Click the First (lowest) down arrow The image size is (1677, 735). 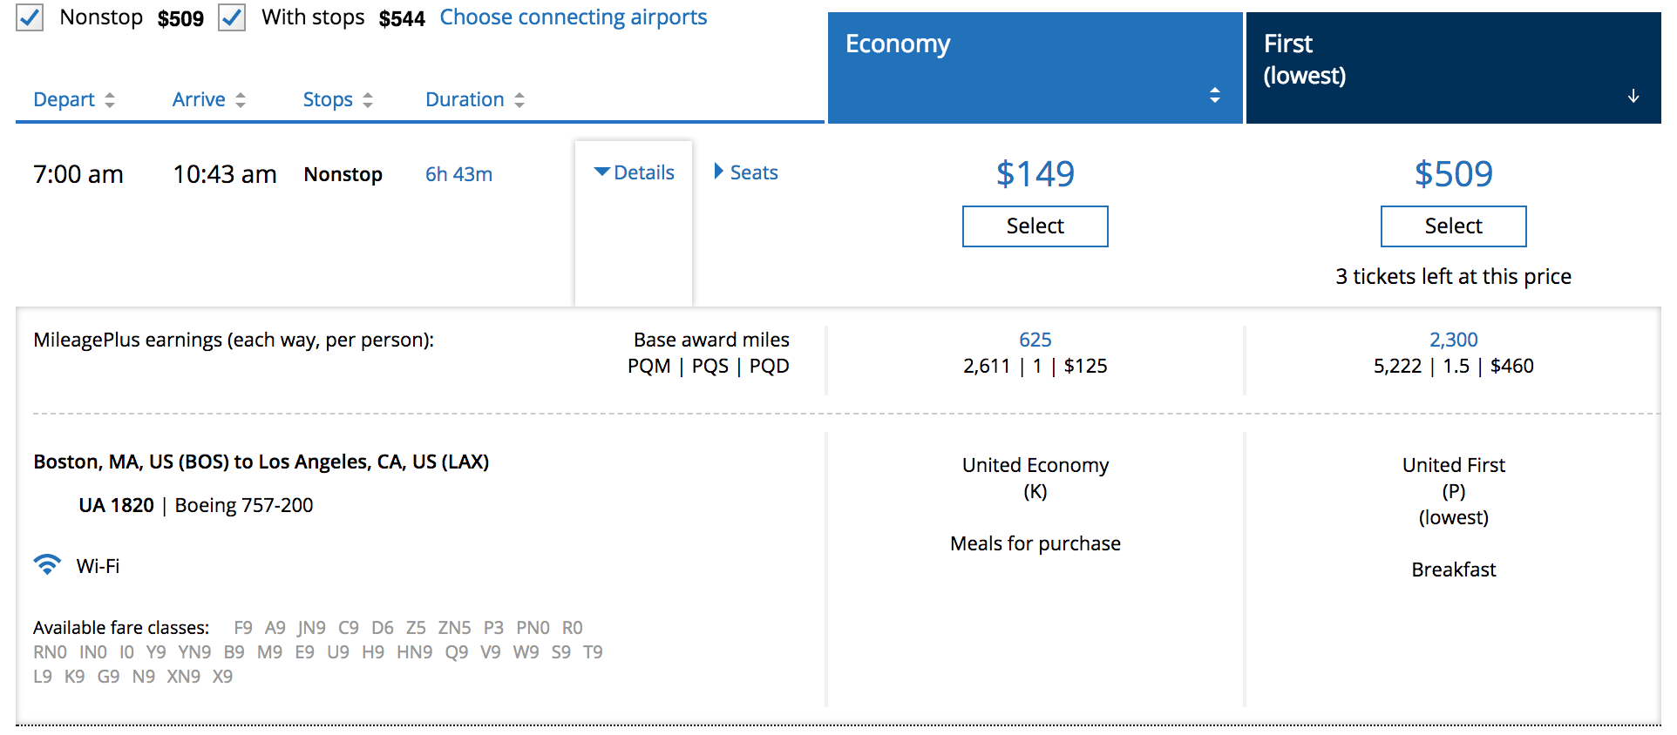[x=1633, y=96]
